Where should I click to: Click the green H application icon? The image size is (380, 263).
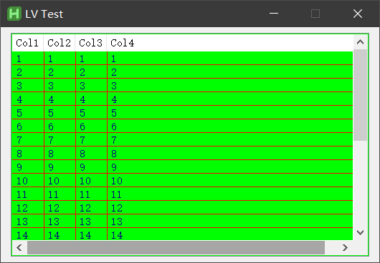[14, 14]
